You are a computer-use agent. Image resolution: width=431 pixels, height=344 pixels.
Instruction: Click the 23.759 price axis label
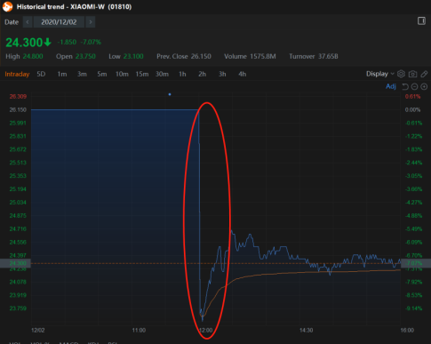pyautogui.click(x=18, y=308)
